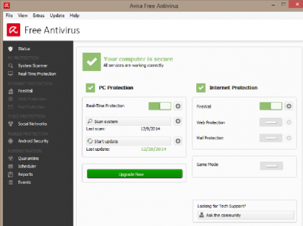Select Reports in the sidebar

[x=25, y=175]
